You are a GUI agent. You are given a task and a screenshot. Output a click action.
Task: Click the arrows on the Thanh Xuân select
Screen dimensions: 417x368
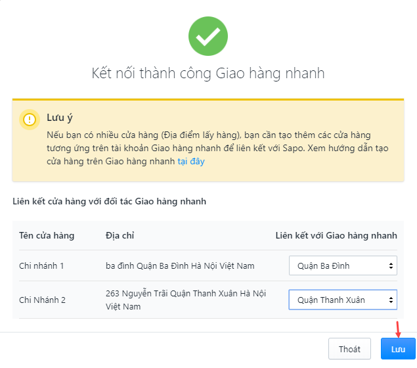(x=391, y=300)
